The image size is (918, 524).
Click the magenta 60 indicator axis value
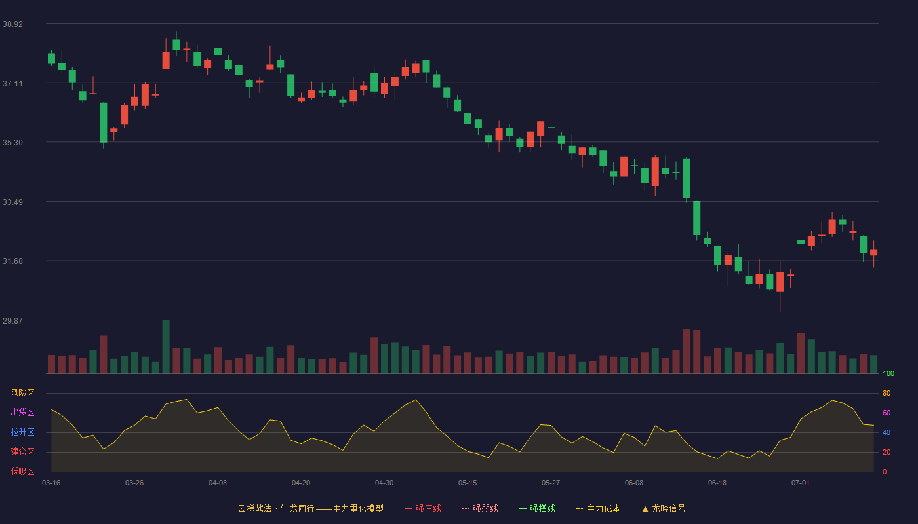(x=887, y=413)
